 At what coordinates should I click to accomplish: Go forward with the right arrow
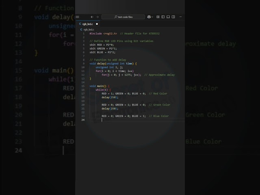point(97,17)
